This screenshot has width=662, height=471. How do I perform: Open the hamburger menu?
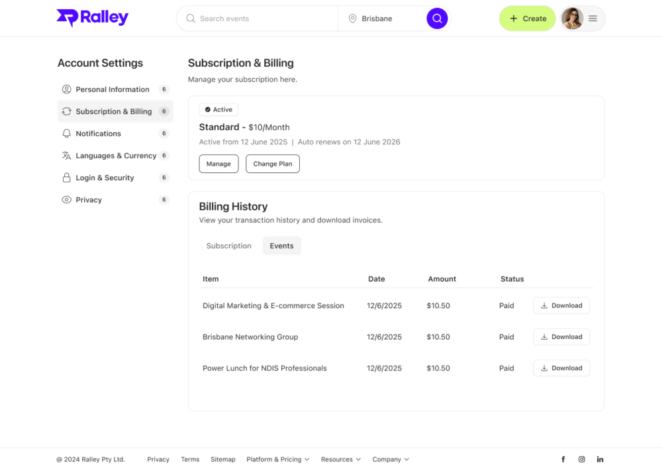coord(592,18)
